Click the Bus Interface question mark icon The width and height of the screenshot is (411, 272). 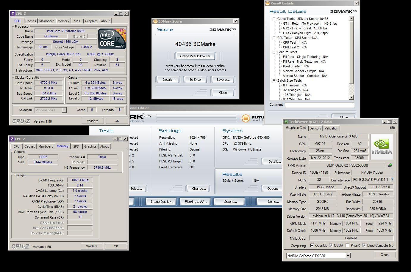click(392, 180)
